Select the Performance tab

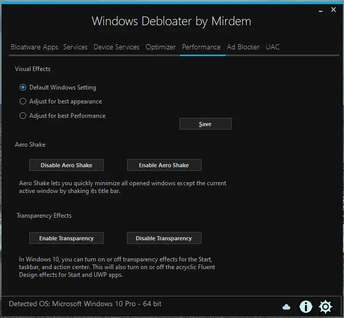pyautogui.click(x=201, y=47)
